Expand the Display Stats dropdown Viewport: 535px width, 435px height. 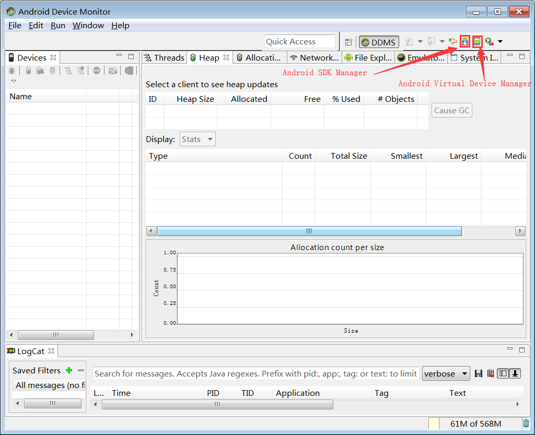pyautogui.click(x=197, y=139)
